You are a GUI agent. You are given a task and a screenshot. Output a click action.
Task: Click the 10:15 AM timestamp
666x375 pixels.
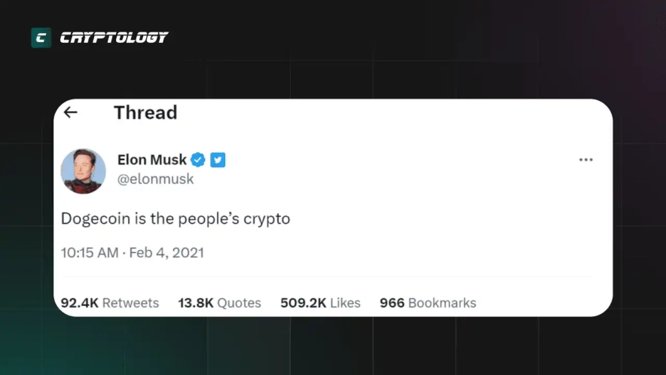tap(90, 252)
